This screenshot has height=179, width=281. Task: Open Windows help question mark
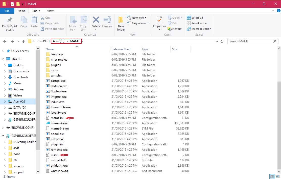(278, 11)
